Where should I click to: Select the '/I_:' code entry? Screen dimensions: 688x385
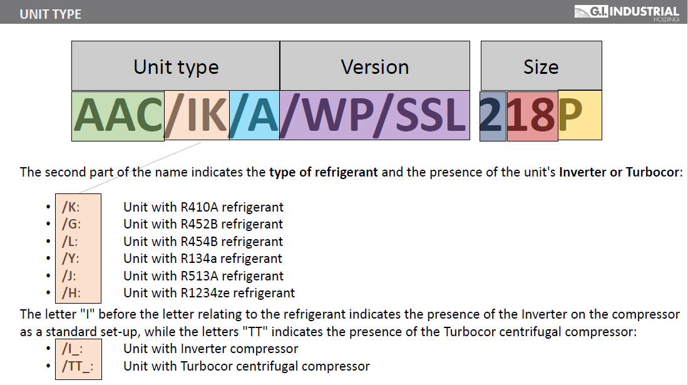(72, 349)
